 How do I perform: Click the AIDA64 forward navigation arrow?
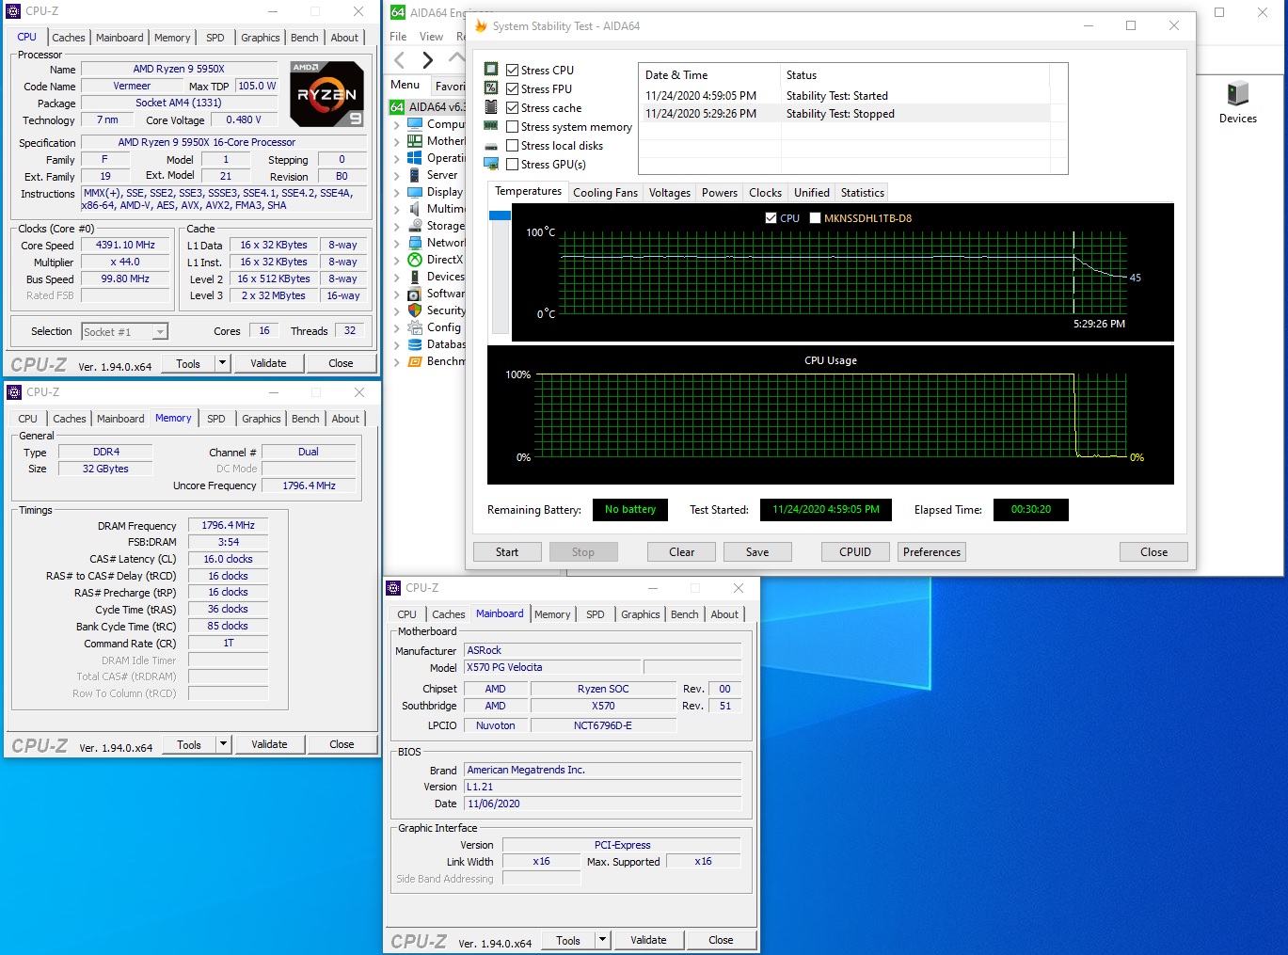(428, 60)
